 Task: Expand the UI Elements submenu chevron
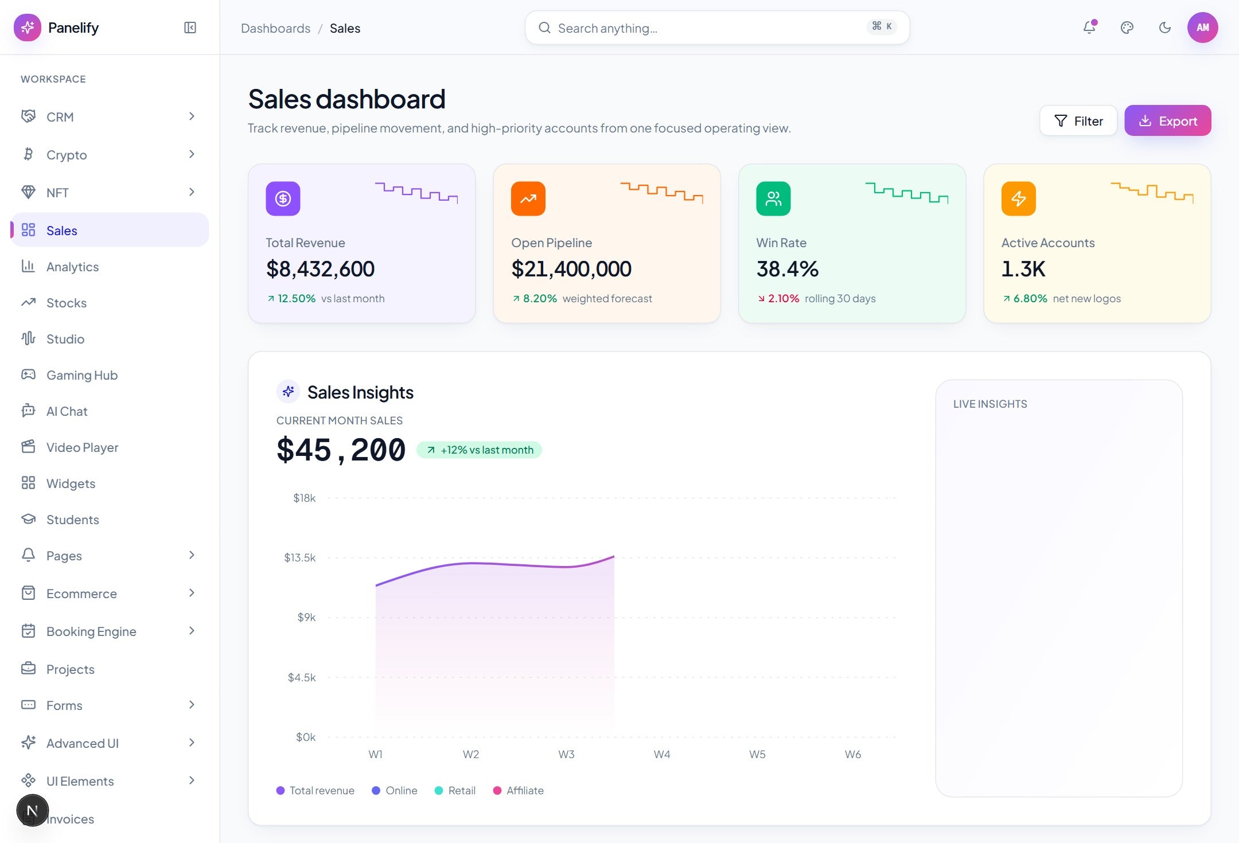[192, 780]
